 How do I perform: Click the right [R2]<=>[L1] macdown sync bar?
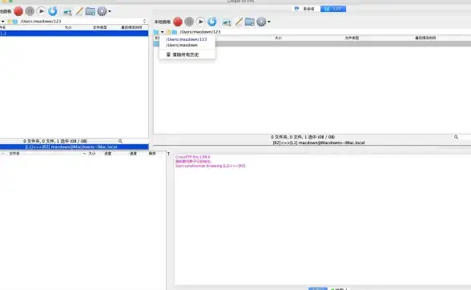pyautogui.click(x=319, y=143)
